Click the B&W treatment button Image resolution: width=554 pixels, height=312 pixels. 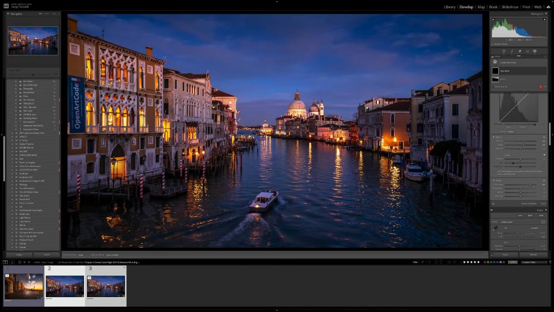coord(530,215)
